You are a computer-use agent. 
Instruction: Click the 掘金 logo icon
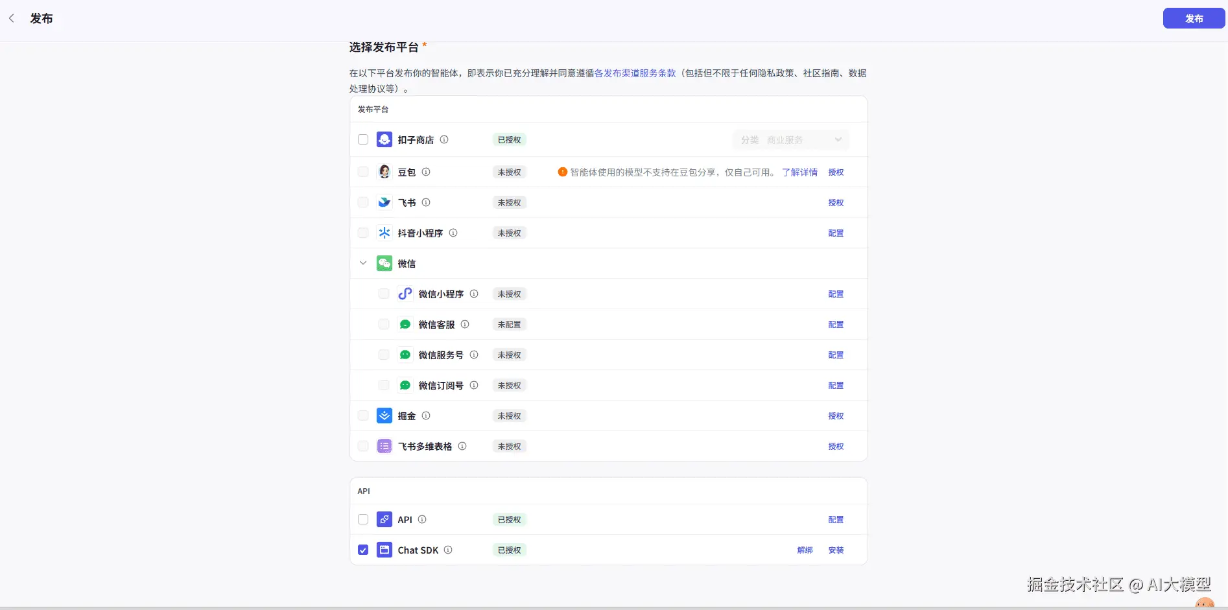click(384, 416)
